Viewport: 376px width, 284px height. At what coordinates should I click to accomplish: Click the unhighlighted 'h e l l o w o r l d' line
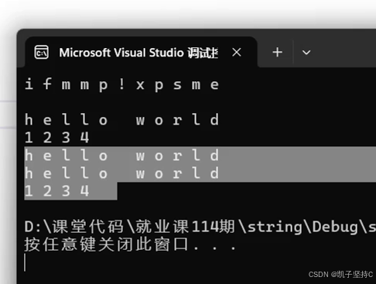[x=122, y=120]
